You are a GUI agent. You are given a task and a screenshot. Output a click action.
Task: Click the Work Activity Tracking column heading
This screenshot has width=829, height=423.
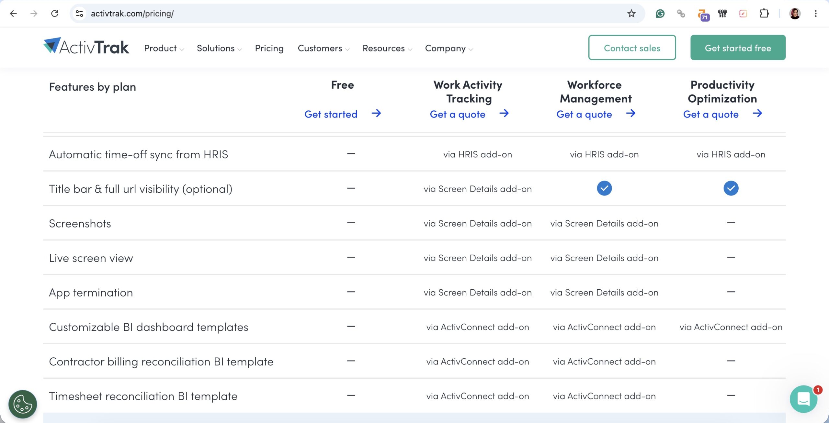pos(468,92)
